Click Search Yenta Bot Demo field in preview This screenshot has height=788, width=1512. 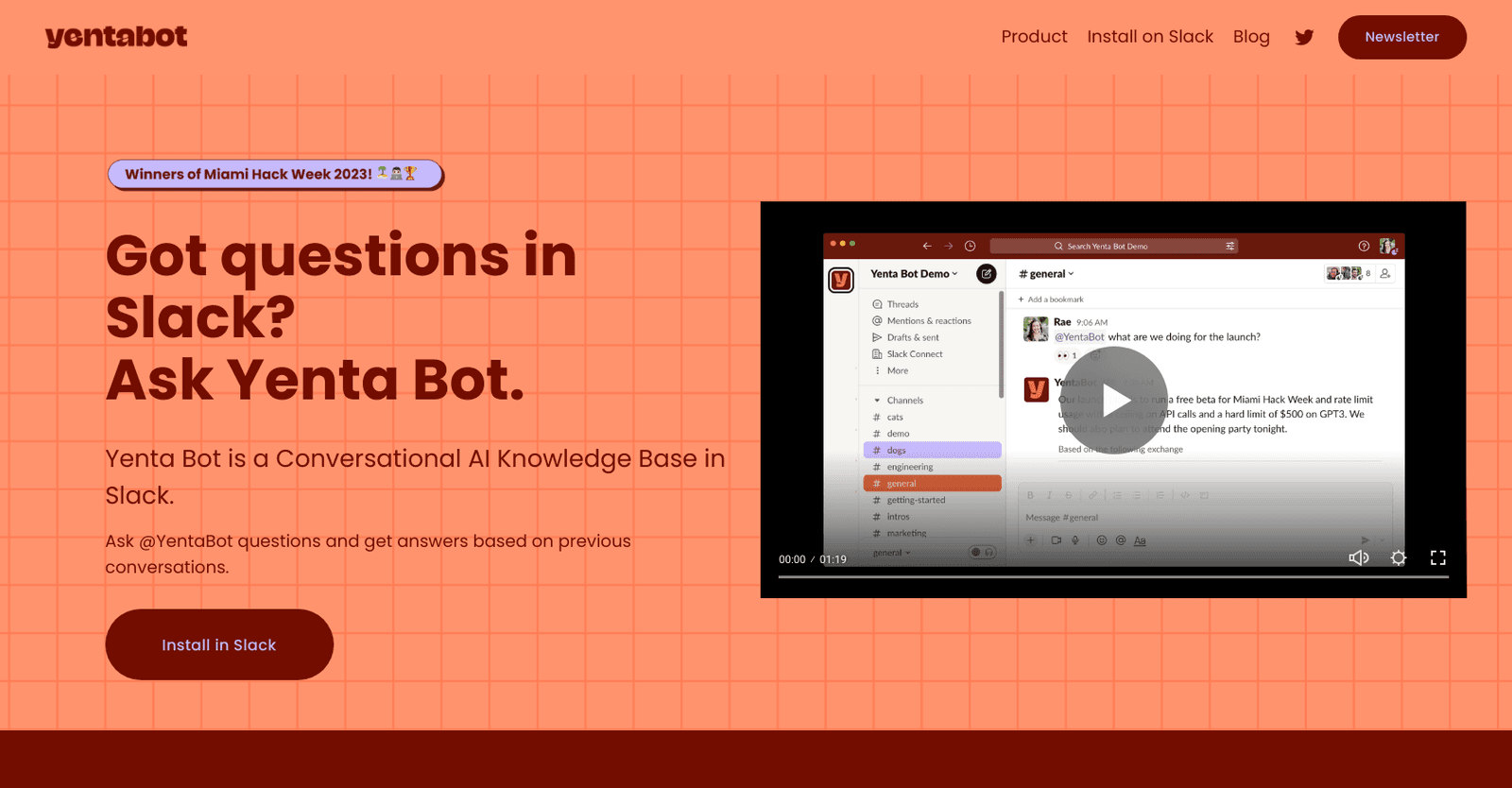[x=1113, y=246]
